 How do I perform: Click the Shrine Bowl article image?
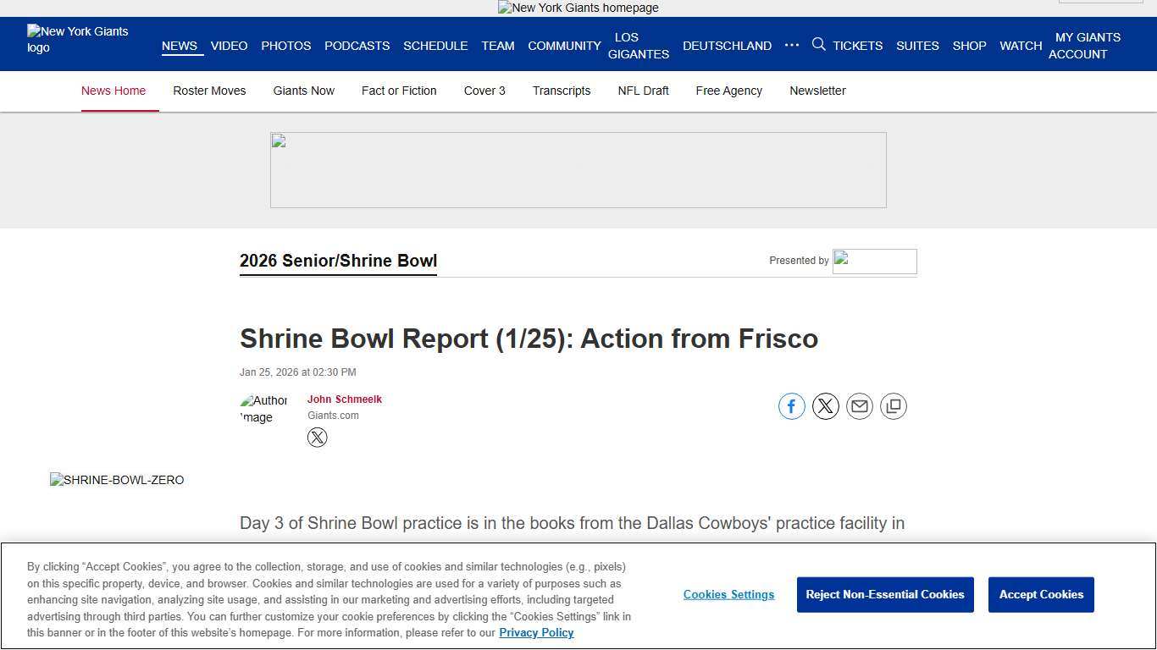(117, 480)
